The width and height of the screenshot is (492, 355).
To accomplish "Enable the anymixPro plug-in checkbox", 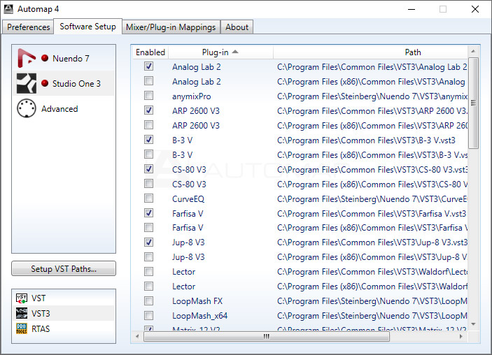I will coord(148,96).
